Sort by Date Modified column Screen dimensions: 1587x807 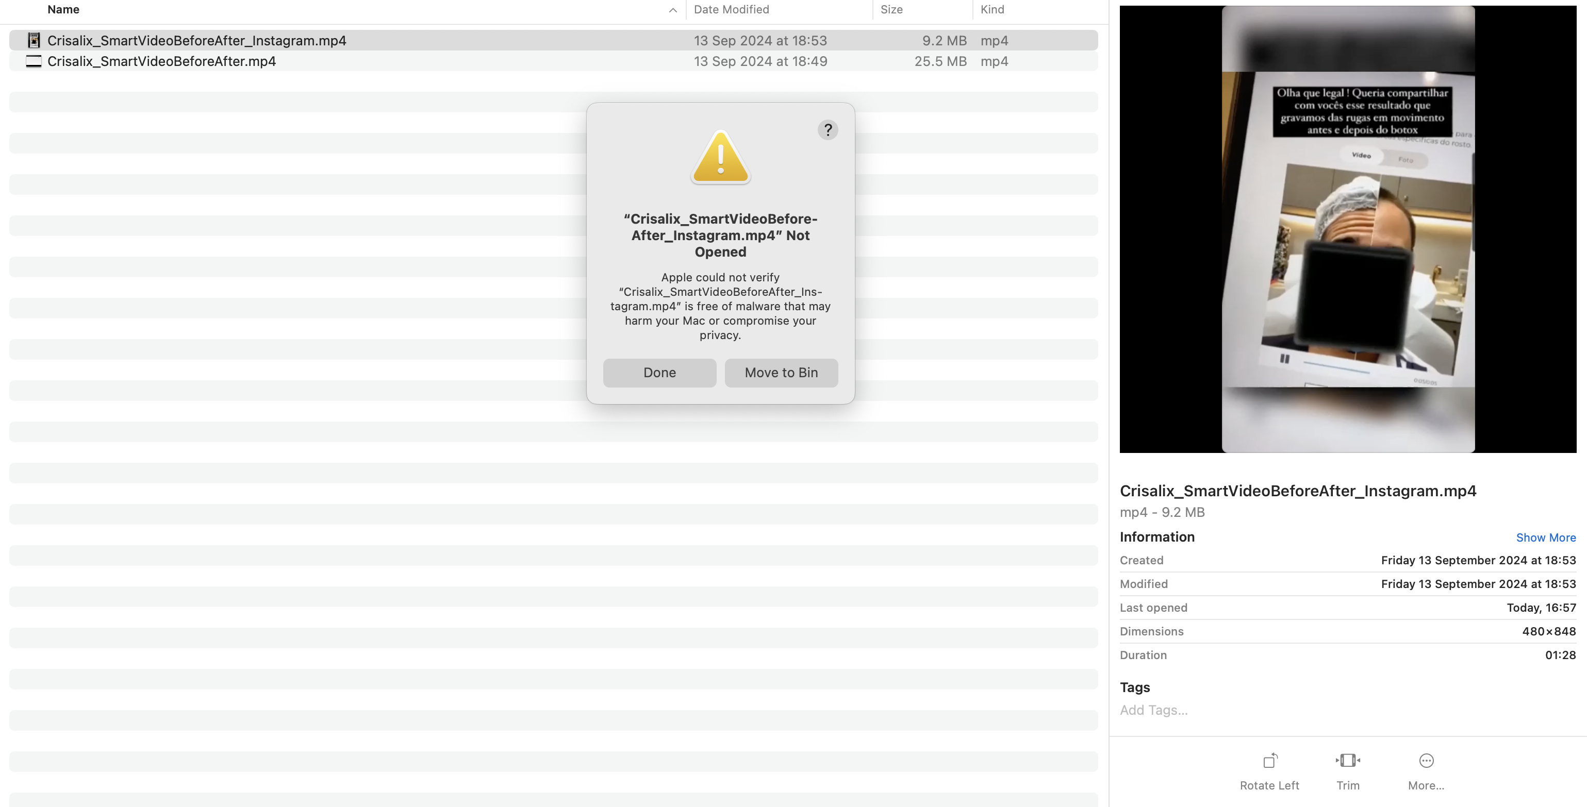pyautogui.click(x=731, y=10)
